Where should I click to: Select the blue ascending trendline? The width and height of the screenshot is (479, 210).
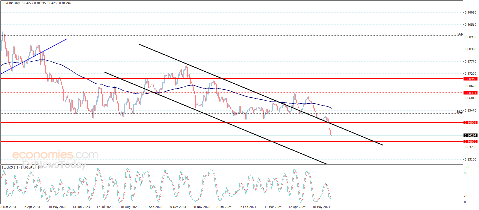click(34, 56)
